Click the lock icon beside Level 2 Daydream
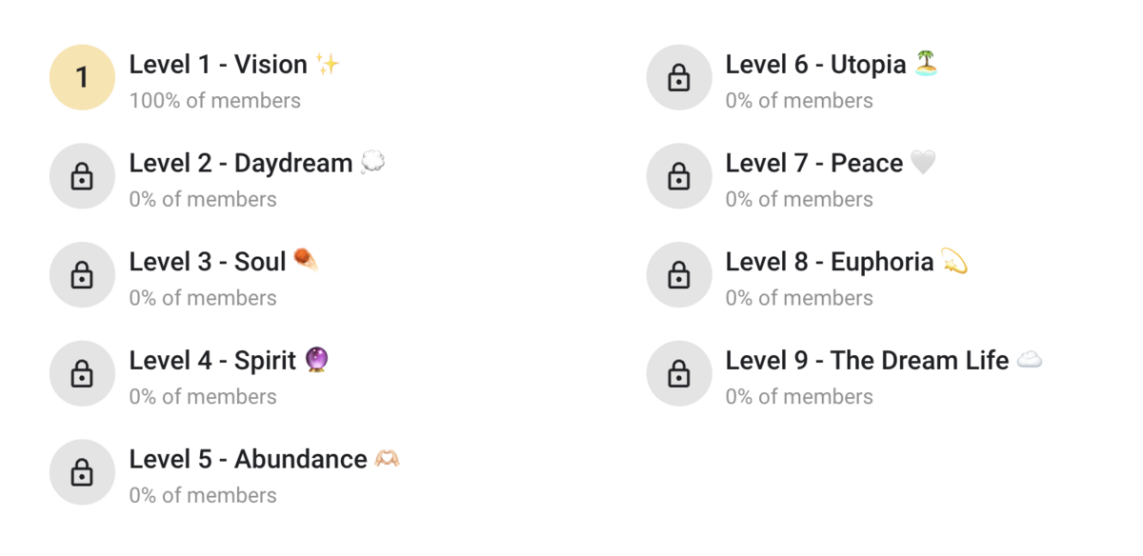Screen dimensions: 1143x556 tap(82, 176)
